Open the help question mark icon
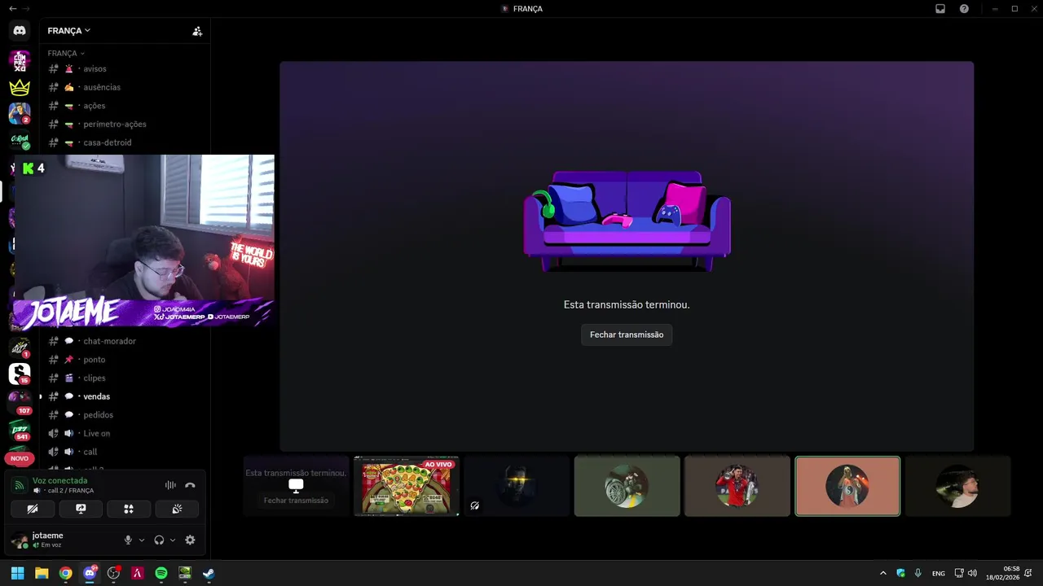This screenshot has width=1043, height=586. pyautogui.click(x=964, y=8)
